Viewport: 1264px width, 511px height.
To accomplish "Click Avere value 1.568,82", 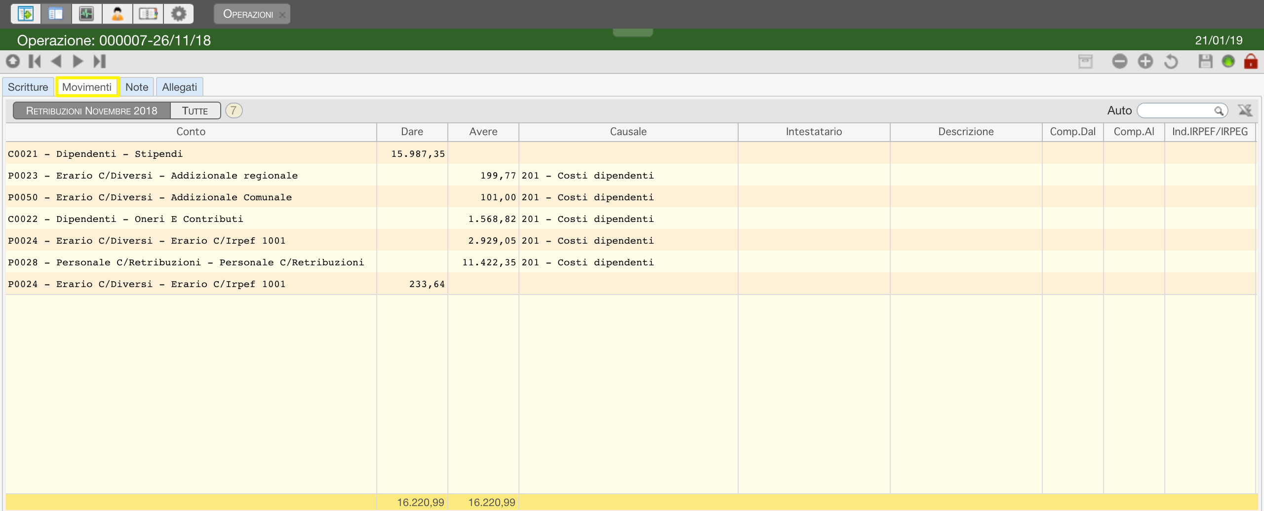I will coord(492,219).
